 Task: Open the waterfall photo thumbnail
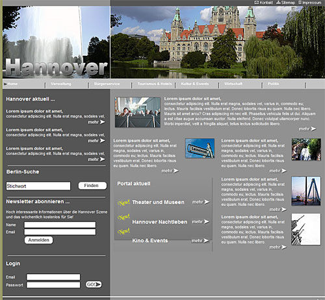306,149
